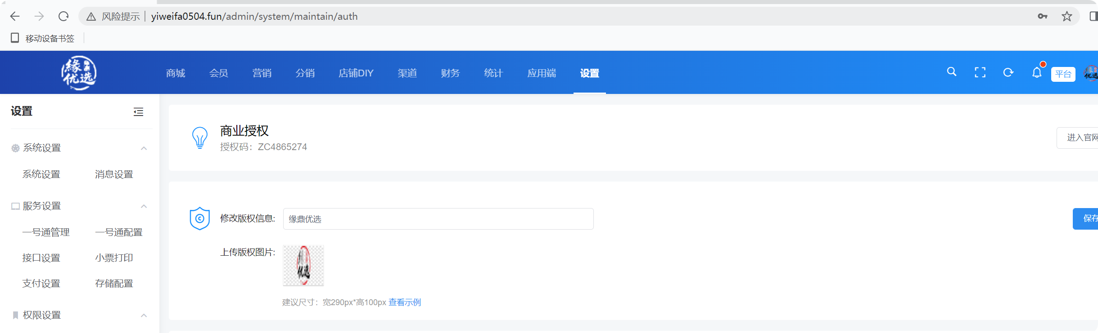The height and width of the screenshot is (333, 1098).
Task: Open the 商城 top navigation tab
Action: (x=176, y=73)
